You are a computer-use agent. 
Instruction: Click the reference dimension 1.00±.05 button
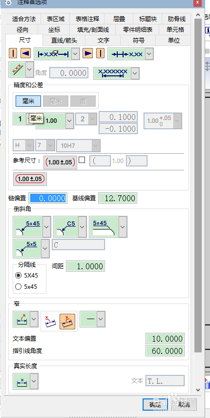point(60,163)
